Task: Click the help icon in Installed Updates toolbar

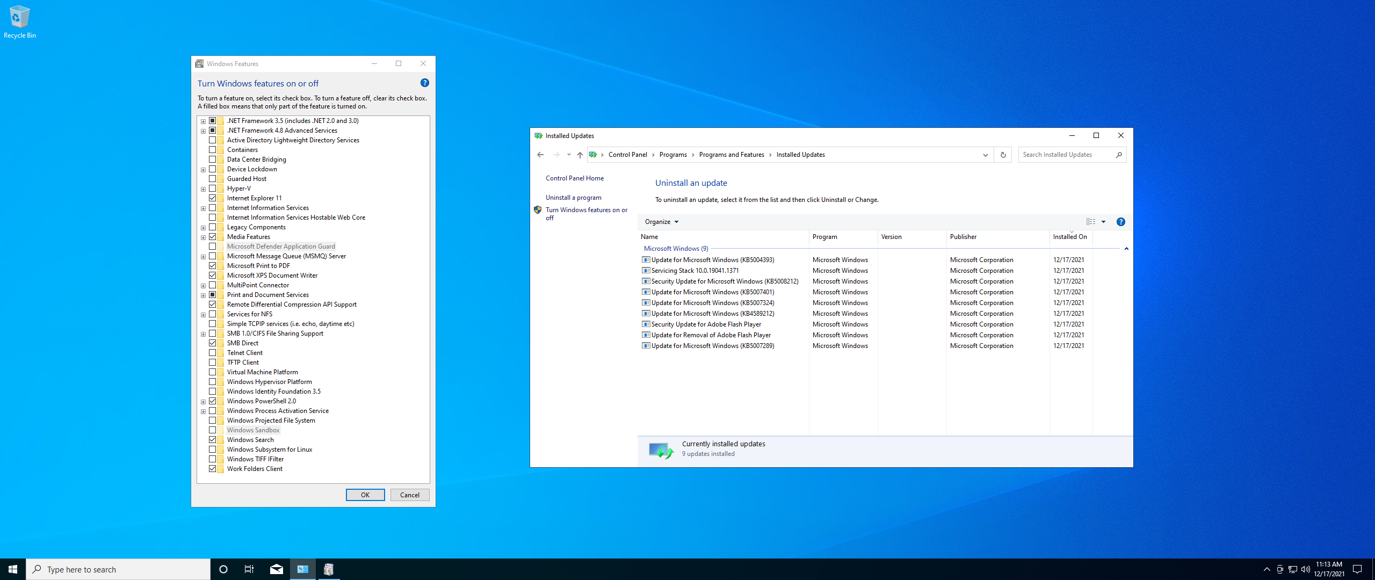Action: pyautogui.click(x=1121, y=222)
